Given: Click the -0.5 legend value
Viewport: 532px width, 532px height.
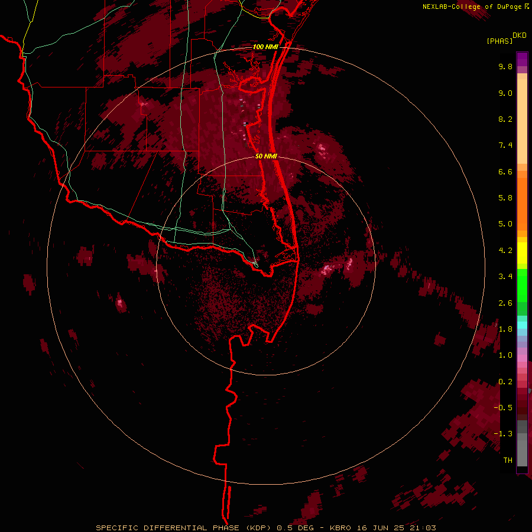Looking at the screenshot, I should pyautogui.click(x=503, y=407).
